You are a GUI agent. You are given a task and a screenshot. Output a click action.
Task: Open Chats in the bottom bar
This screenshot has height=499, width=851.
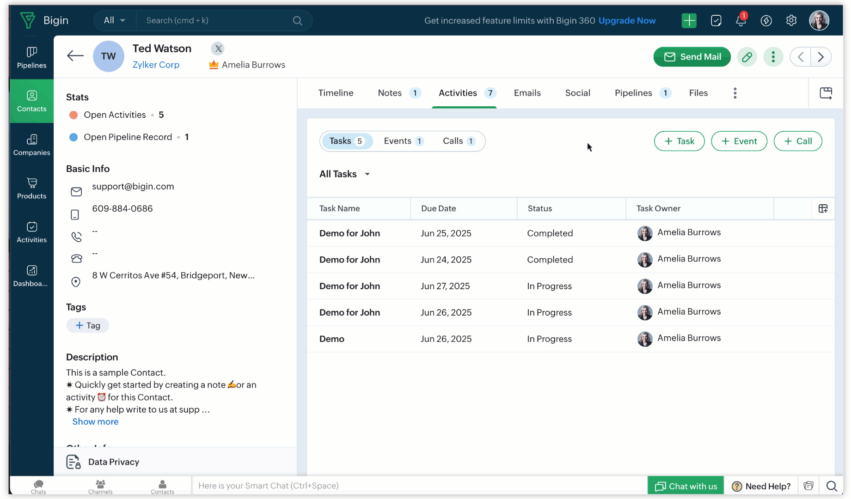click(38, 487)
